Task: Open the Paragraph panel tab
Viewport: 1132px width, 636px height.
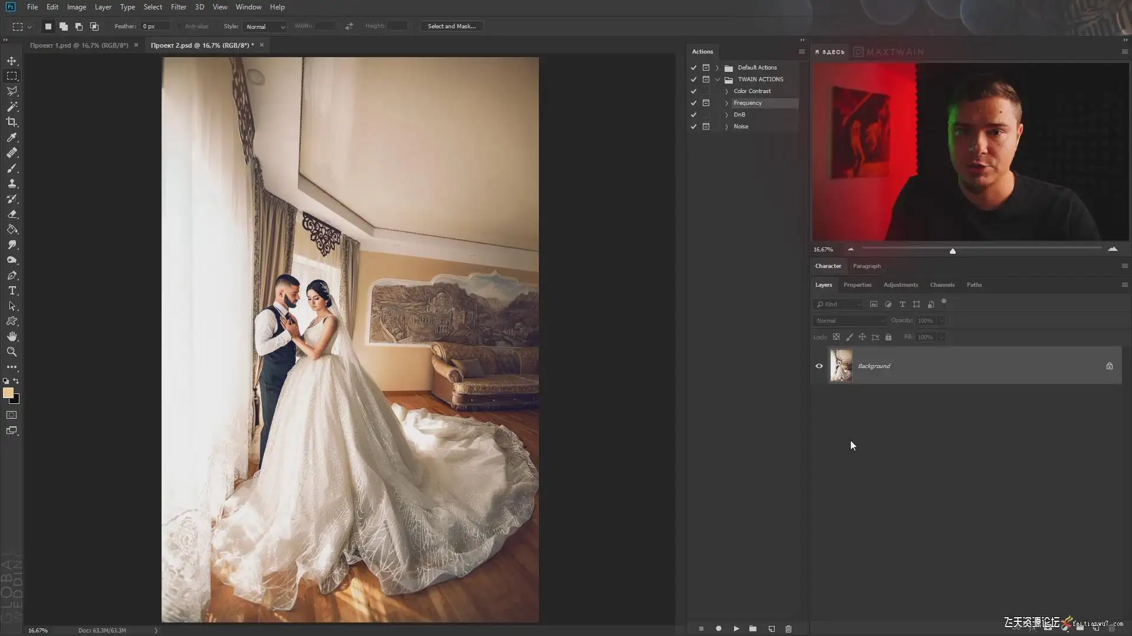Action: pyautogui.click(x=867, y=266)
